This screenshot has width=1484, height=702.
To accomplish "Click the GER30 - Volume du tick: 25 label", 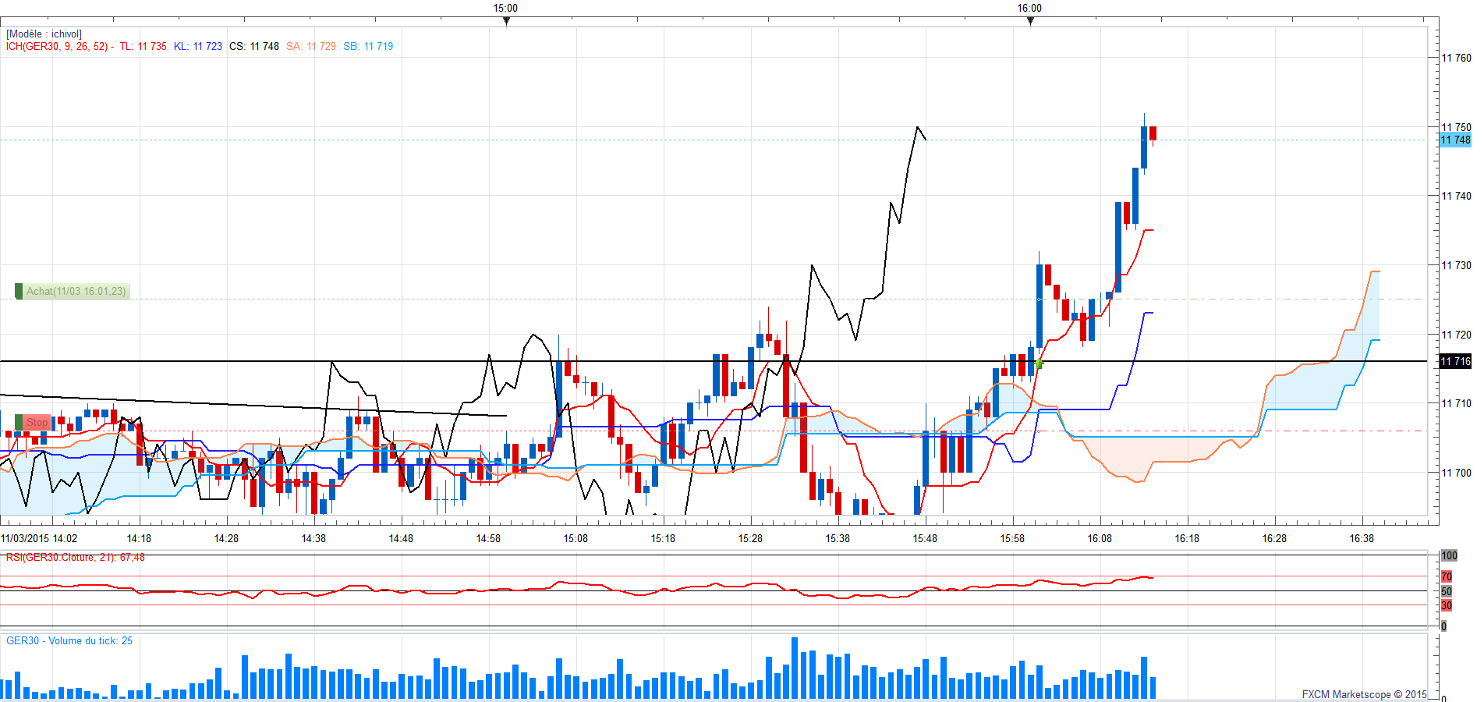I will (x=69, y=640).
